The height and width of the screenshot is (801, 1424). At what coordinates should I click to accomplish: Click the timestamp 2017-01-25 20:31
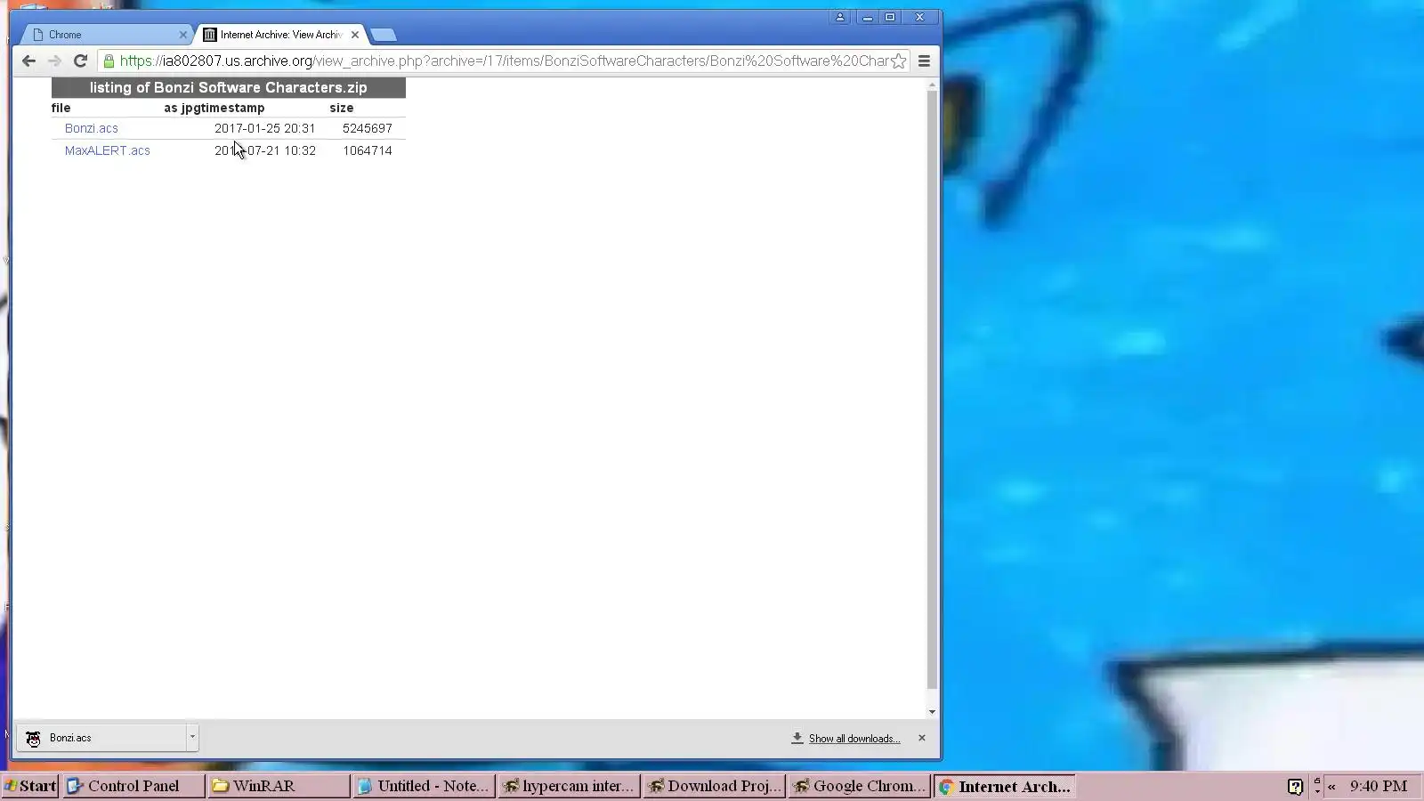[x=264, y=128]
